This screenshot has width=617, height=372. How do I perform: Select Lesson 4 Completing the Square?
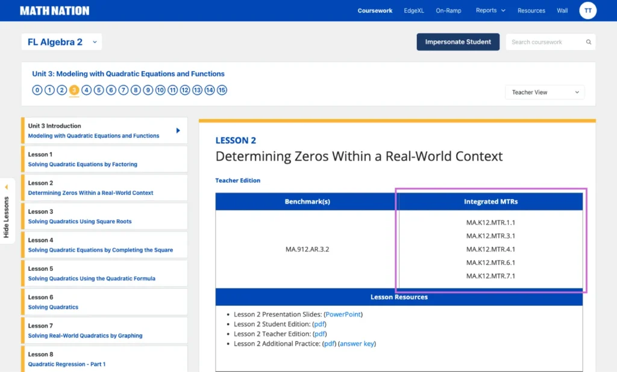tap(100, 250)
